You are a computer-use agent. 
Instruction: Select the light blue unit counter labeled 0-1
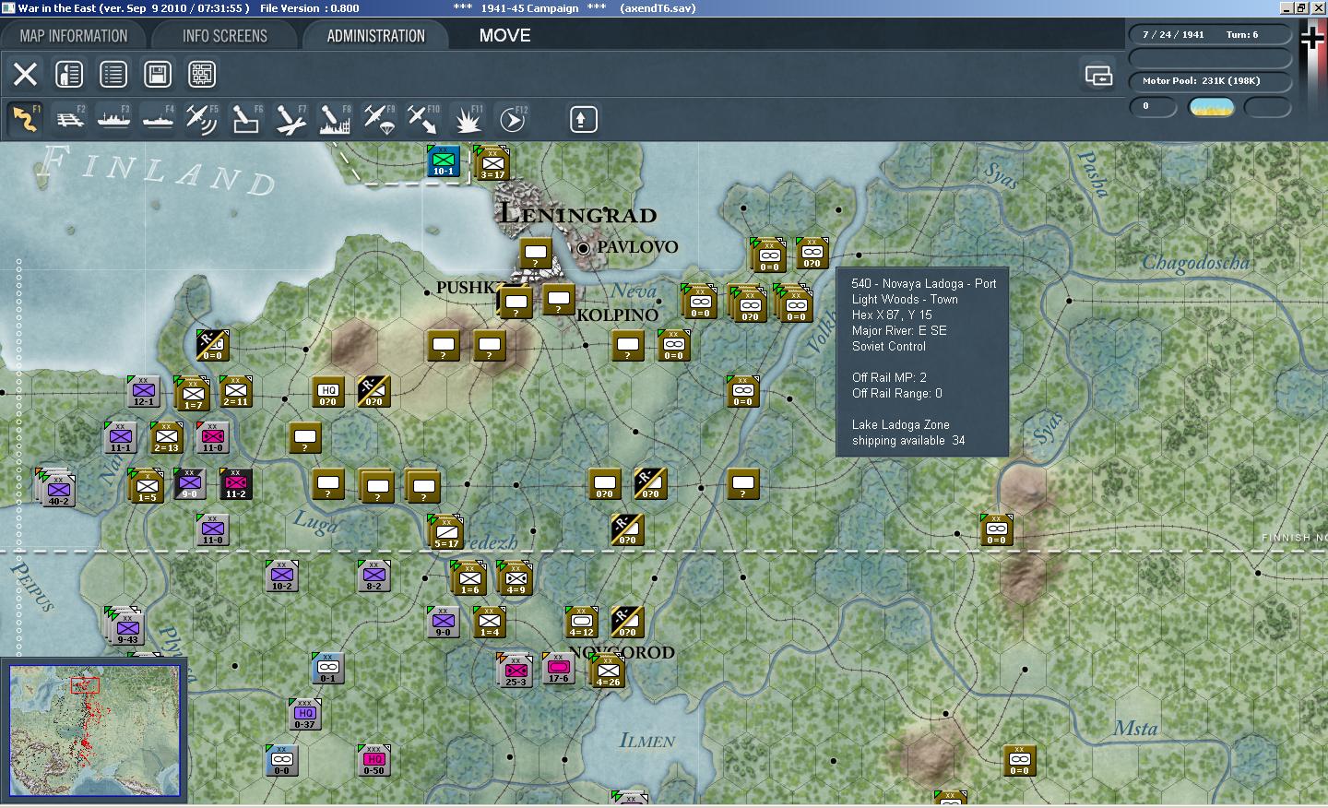coord(327,668)
